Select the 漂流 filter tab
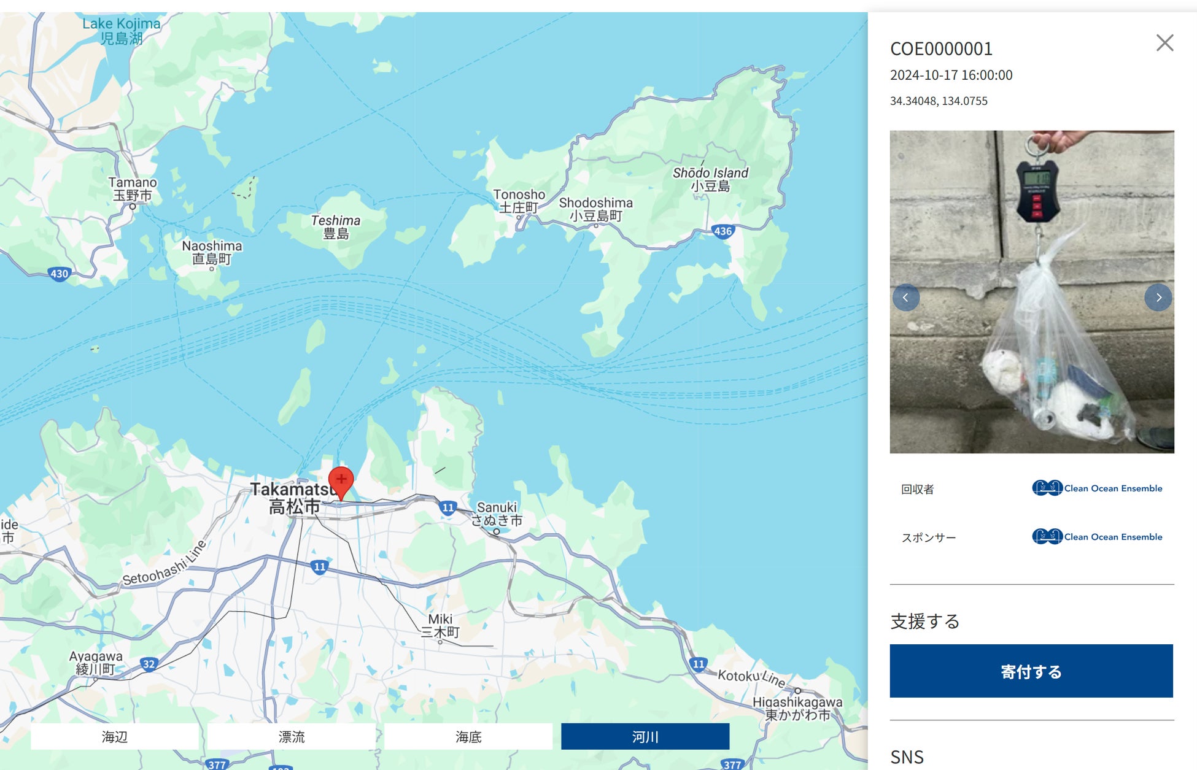The width and height of the screenshot is (1197, 770). [x=292, y=736]
